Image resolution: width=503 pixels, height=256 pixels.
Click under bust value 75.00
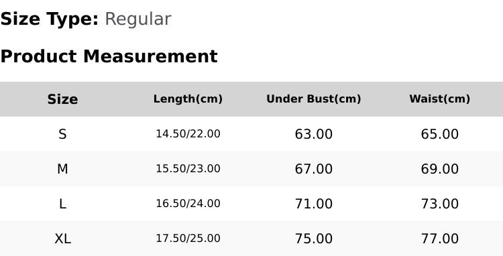[x=314, y=239]
